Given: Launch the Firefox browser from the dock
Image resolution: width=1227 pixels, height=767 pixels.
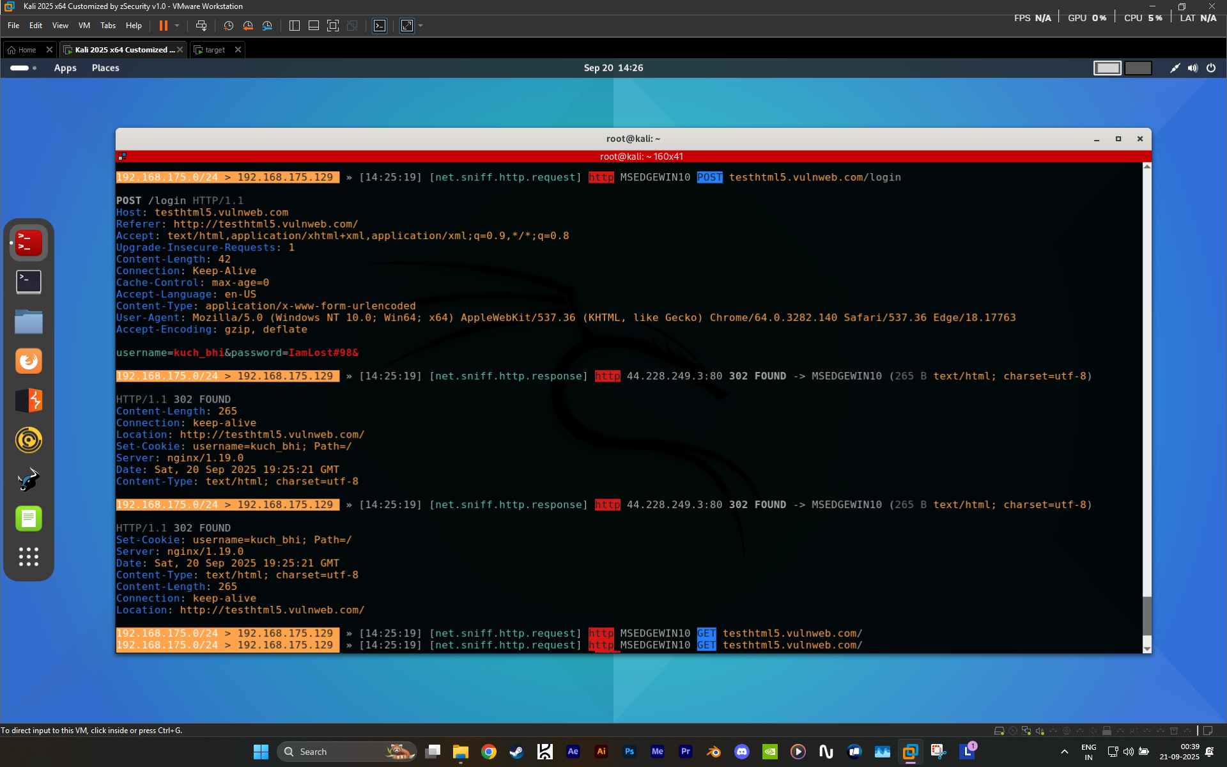Looking at the screenshot, I should pos(28,361).
